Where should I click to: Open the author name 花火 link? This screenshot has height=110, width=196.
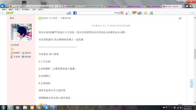tap(12, 18)
